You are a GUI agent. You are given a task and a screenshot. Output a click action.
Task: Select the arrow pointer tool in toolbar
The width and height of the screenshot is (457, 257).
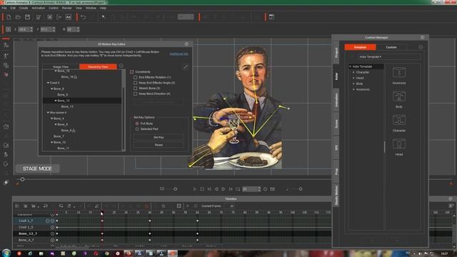coord(104,17)
